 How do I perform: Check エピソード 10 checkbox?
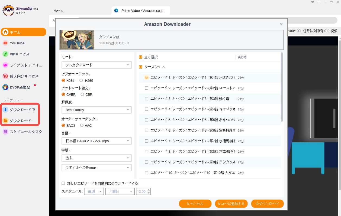coord(146,172)
